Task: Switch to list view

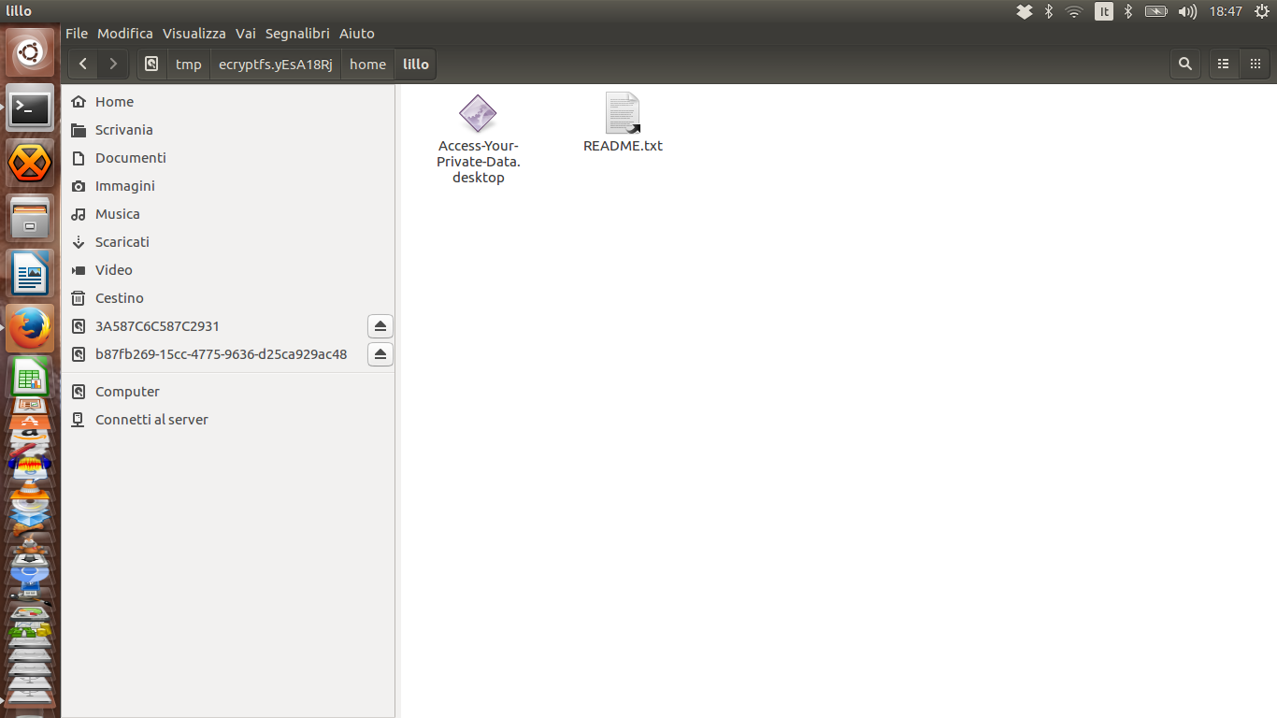Action: tap(1223, 65)
